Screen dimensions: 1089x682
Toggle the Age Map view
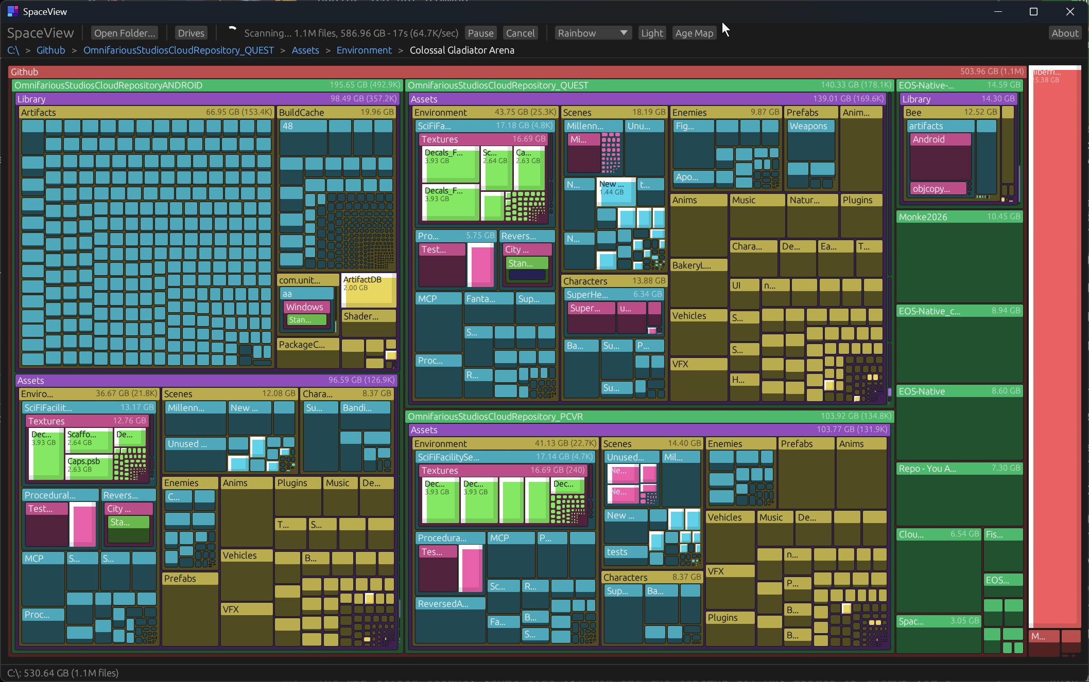click(x=694, y=33)
